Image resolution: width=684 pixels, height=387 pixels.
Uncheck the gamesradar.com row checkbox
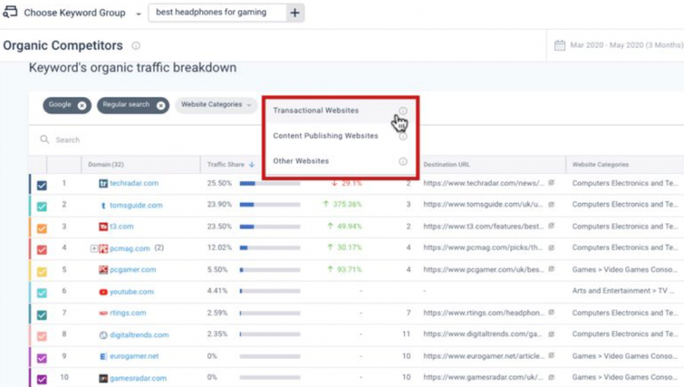coord(42,379)
